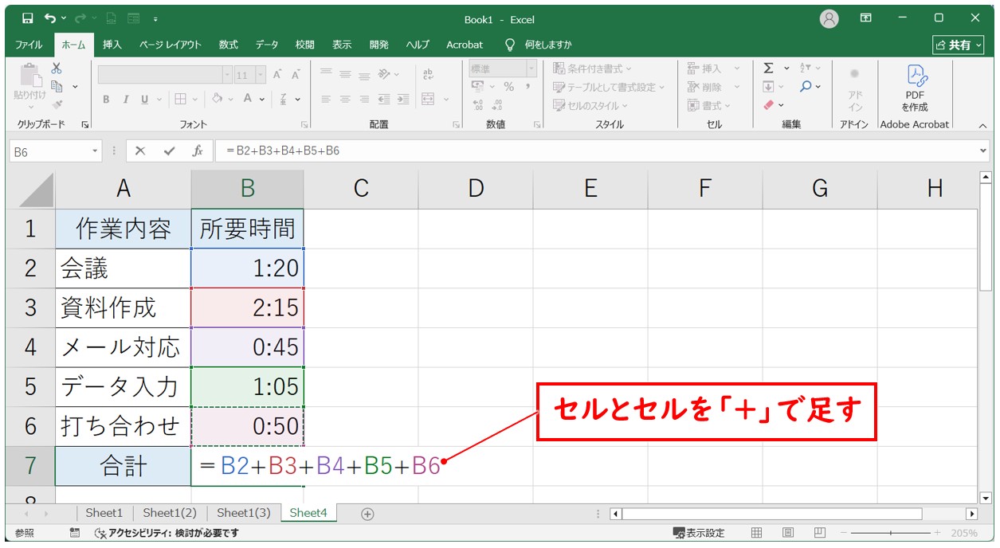Click the Insert Function fx icon
Viewport: 1000px width, 548px height.
tap(198, 151)
